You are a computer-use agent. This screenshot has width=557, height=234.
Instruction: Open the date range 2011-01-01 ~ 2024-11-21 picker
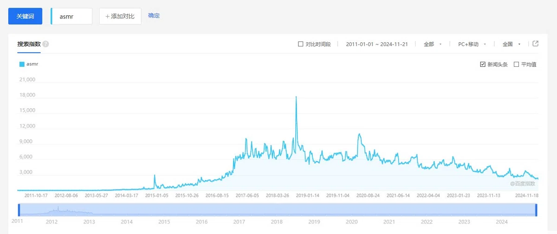pyautogui.click(x=377, y=44)
